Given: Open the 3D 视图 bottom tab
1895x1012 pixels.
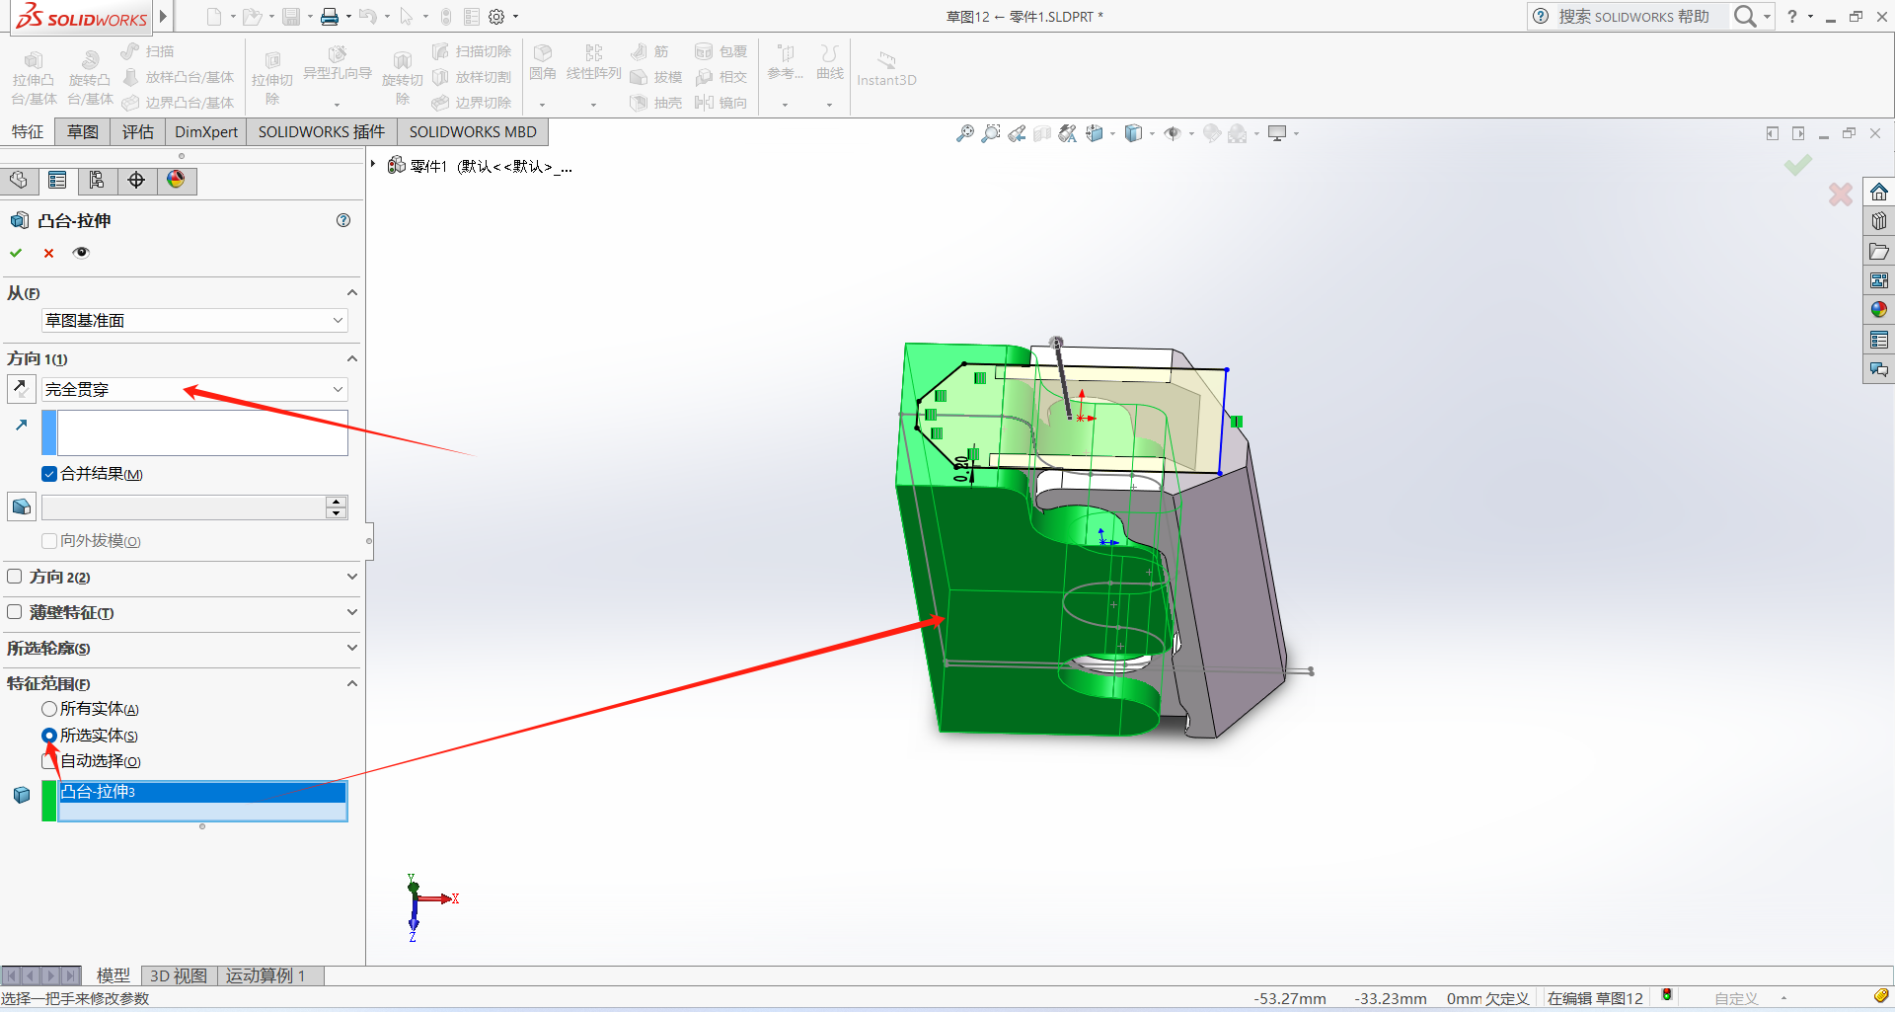Looking at the screenshot, I should click(179, 975).
